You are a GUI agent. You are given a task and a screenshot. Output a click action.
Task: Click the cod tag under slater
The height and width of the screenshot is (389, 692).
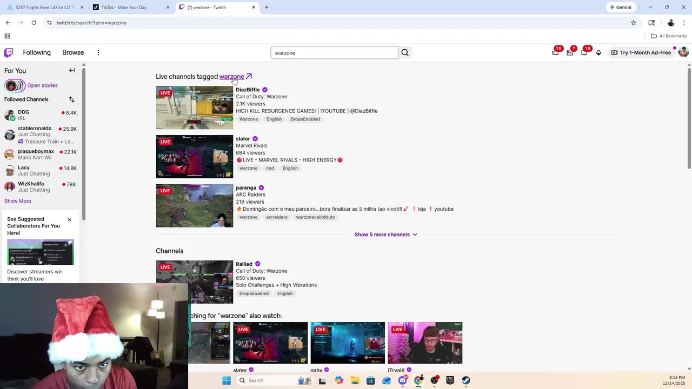click(270, 168)
